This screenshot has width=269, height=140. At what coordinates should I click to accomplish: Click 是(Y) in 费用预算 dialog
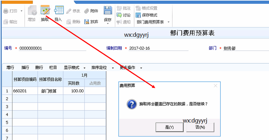pyautogui.click(x=169, y=127)
